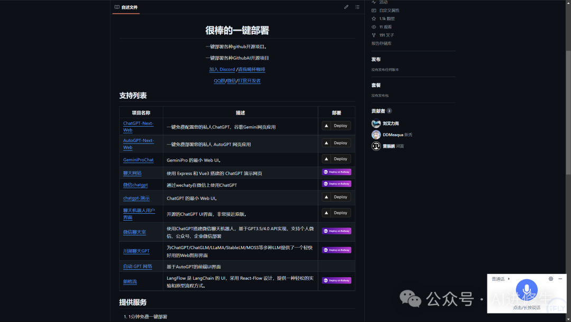
Task: Click the 提供服务 heading
Action: [x=133, y=302]
